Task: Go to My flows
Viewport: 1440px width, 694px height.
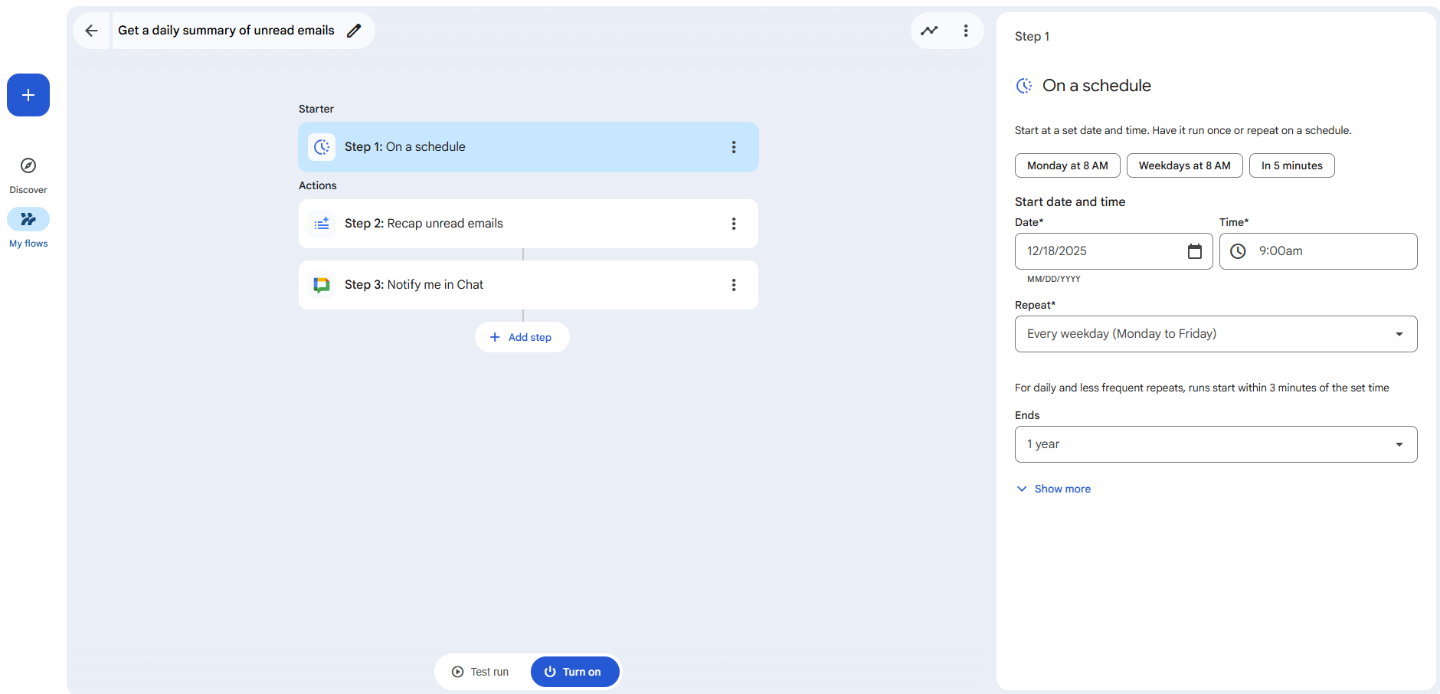Action: 28,220
